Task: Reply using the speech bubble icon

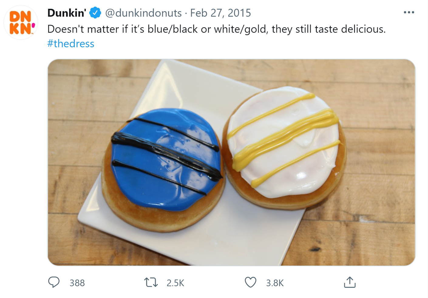Action: [54, 283]
